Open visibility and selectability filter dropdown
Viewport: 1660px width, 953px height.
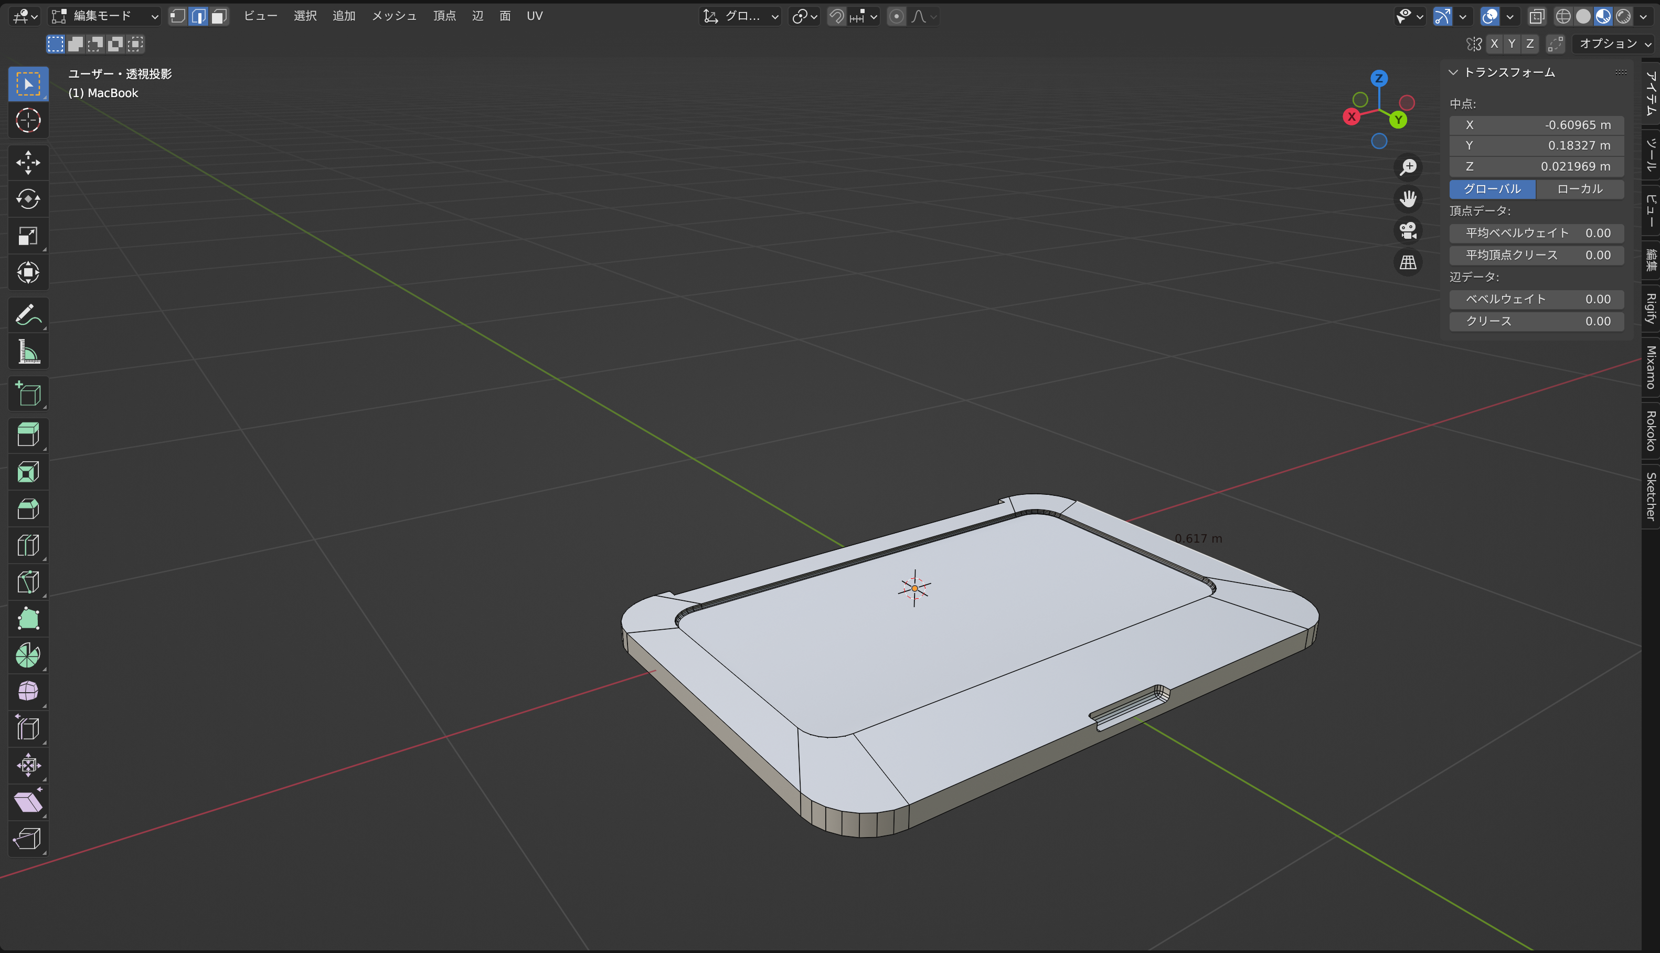pos(1409,16)
